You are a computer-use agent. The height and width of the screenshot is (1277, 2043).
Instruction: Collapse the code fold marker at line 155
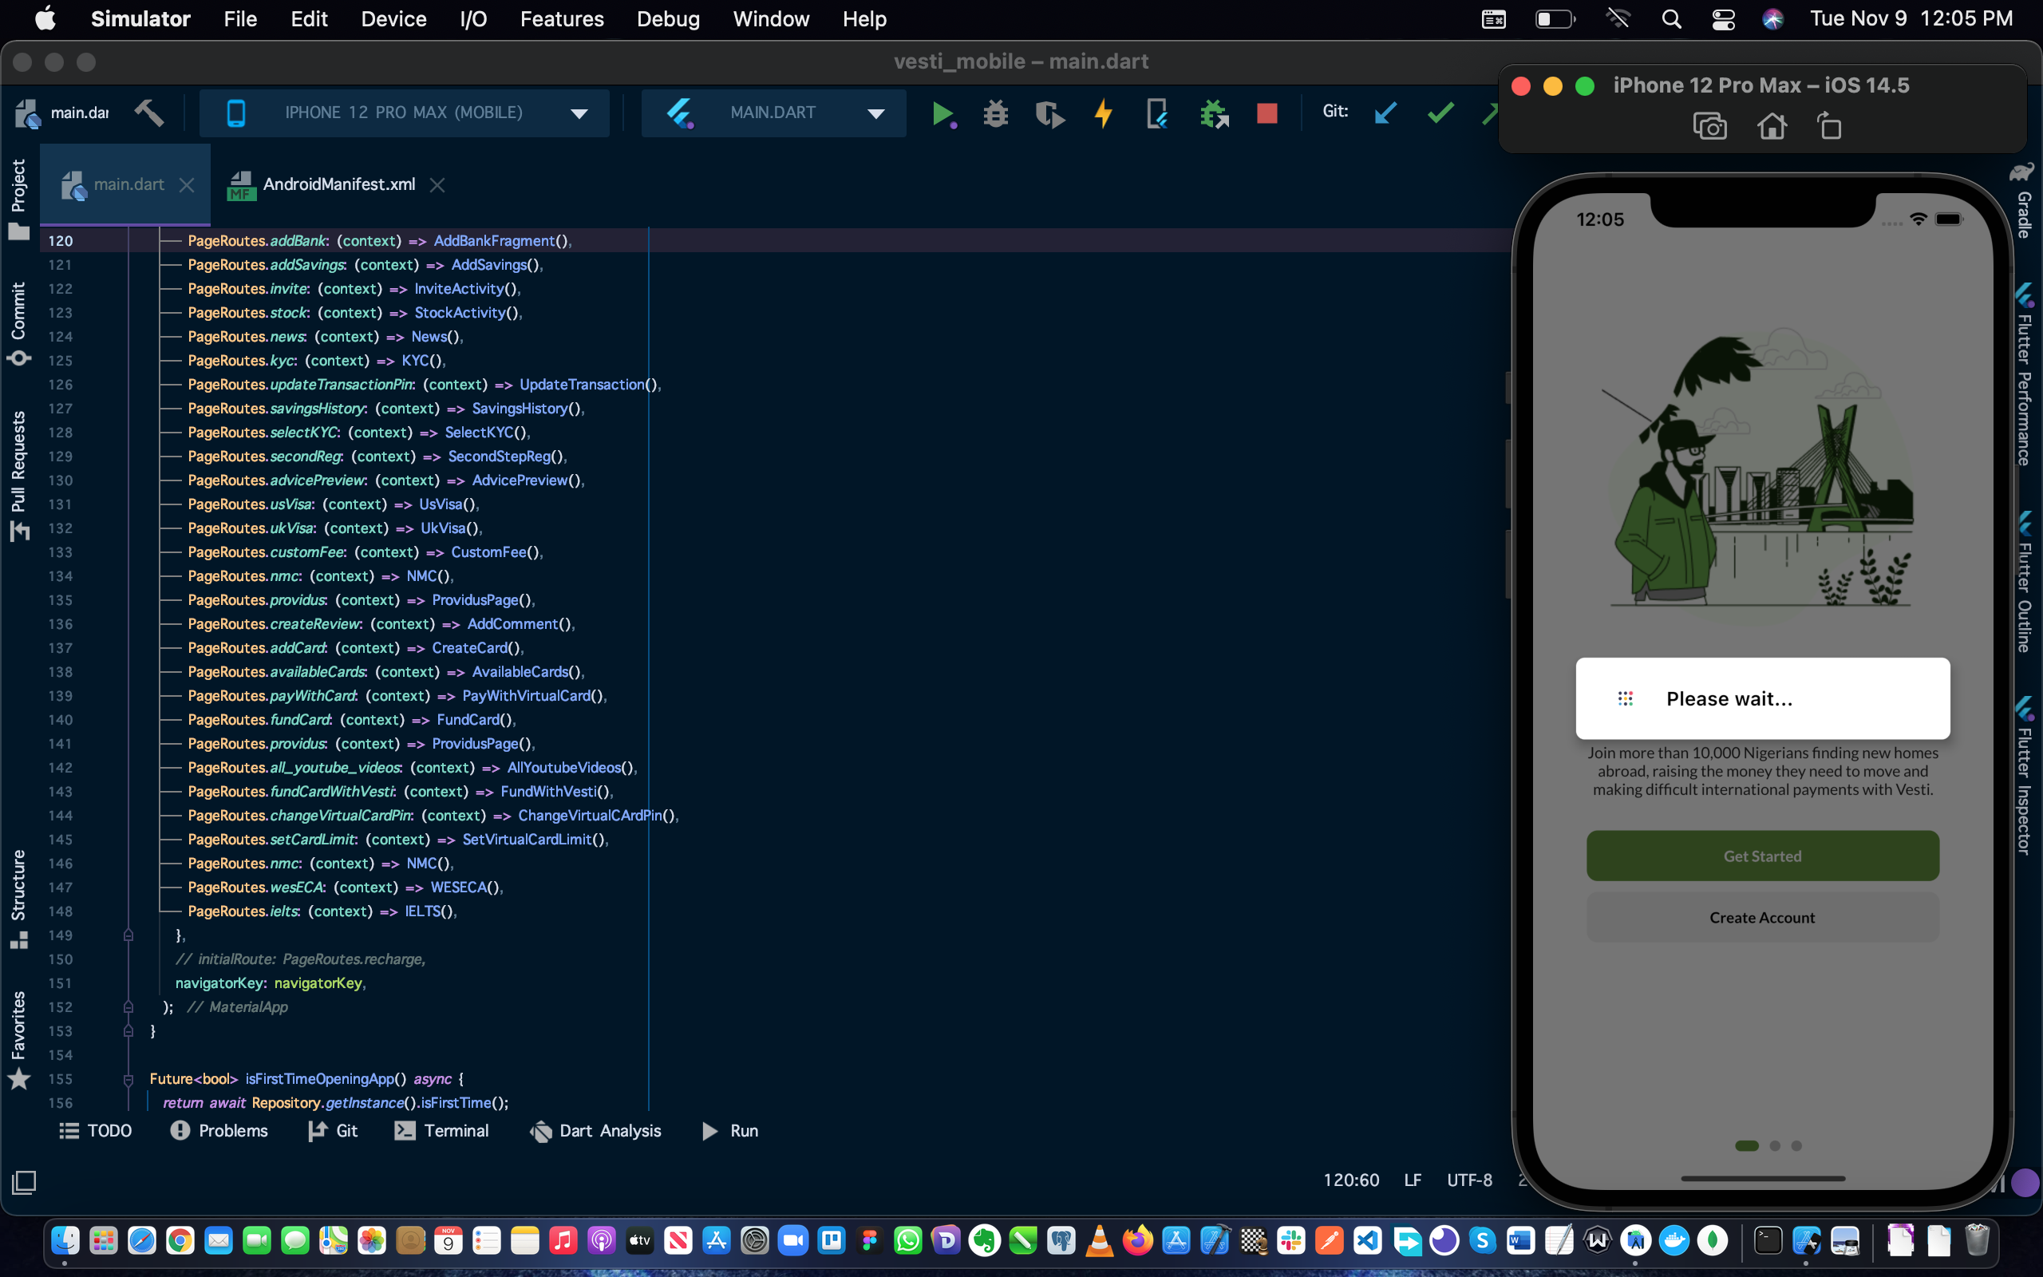tap(128, 1079)
